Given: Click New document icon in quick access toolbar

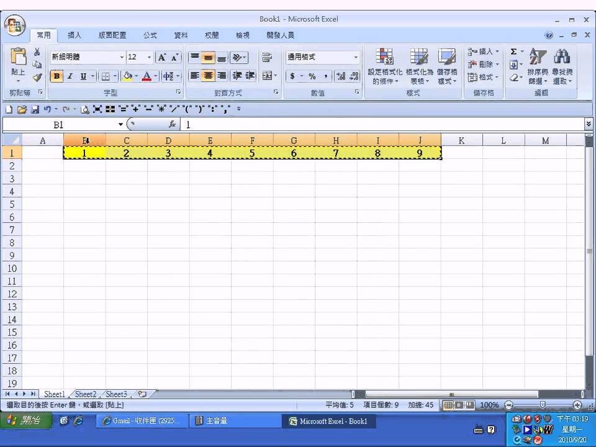Looking at the screenshot, I should (9, 109).
